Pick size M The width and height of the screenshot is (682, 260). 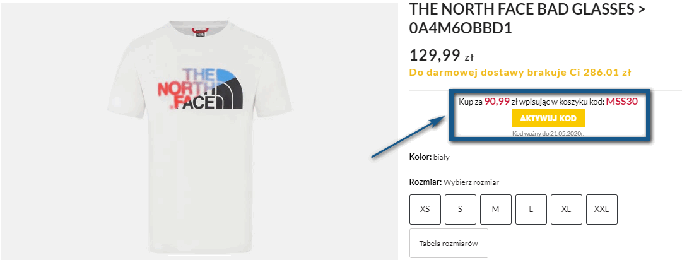(496, 210)
